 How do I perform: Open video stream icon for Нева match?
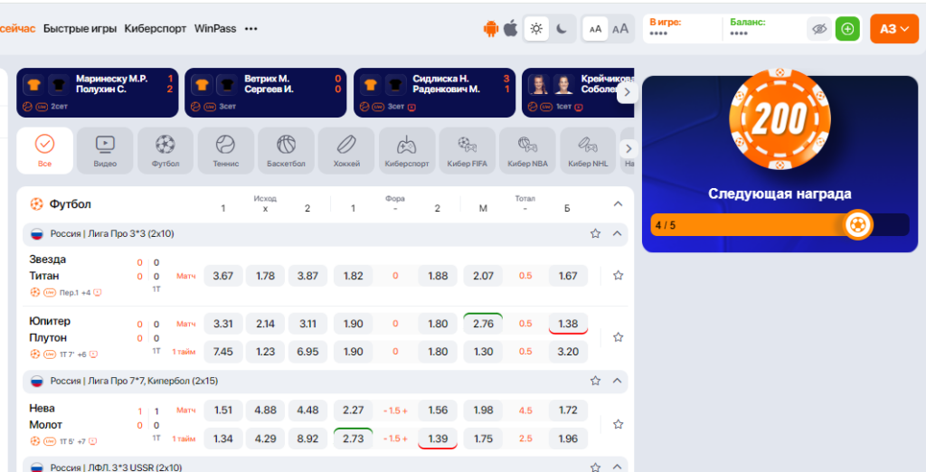[93, 441]
